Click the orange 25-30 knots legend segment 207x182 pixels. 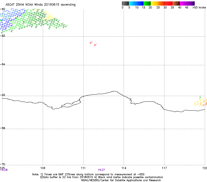(x=162, y=3)
